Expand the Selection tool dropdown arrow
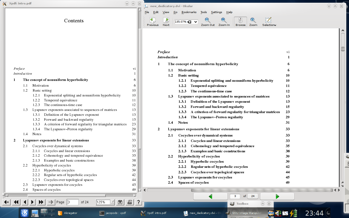Screen dimensions: 349x218 point(275,25)
